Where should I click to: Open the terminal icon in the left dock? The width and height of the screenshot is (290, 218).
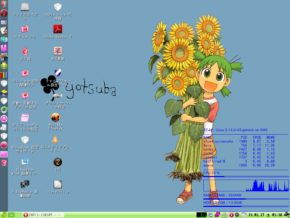point(4,154)
